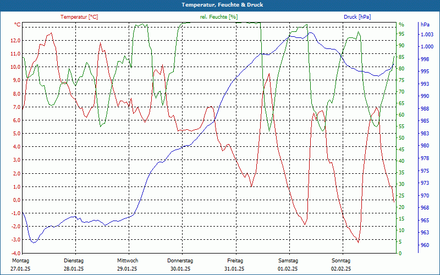Select the green "rel. Feuchte [%]" legend label
This screenshot has height=275, width=440.
click(x=218, y=17)
